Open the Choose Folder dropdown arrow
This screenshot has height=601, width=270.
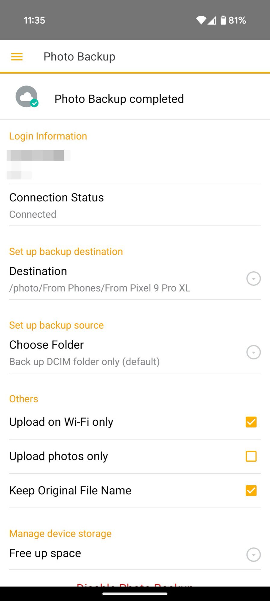(253, 352)
